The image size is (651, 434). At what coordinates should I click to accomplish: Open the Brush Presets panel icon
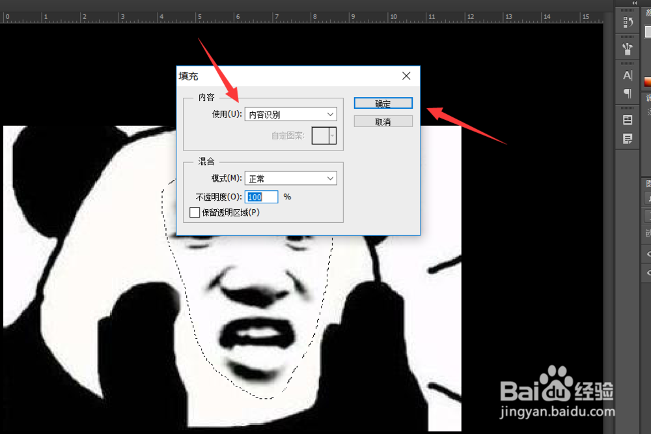click(x=628, y=49)
